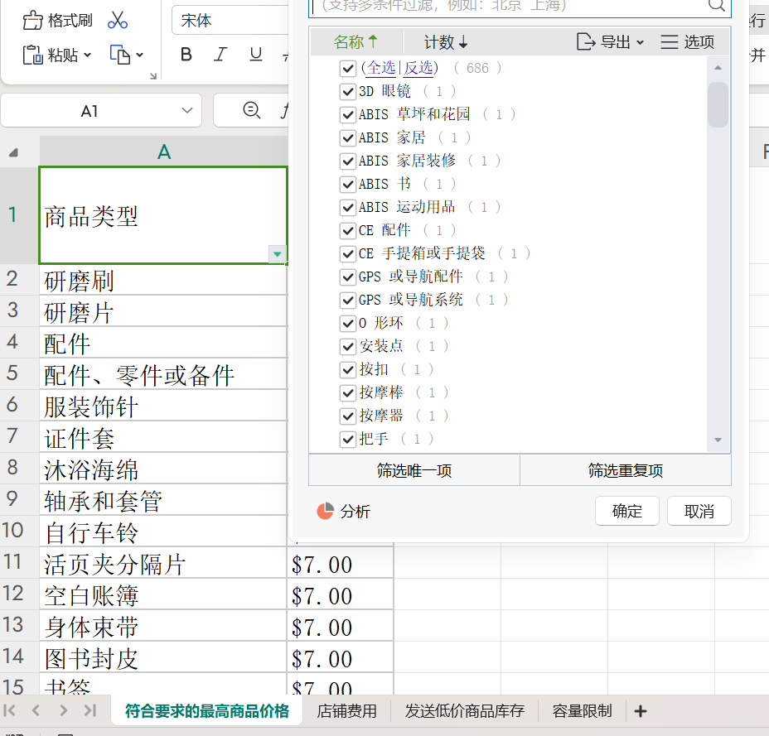Viewport: 769px width, 736px height.
Task: Expand the copy options dropdown arrow
Action: pos(139,55)
